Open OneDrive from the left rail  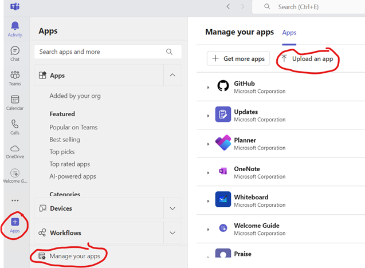[15, 151]
